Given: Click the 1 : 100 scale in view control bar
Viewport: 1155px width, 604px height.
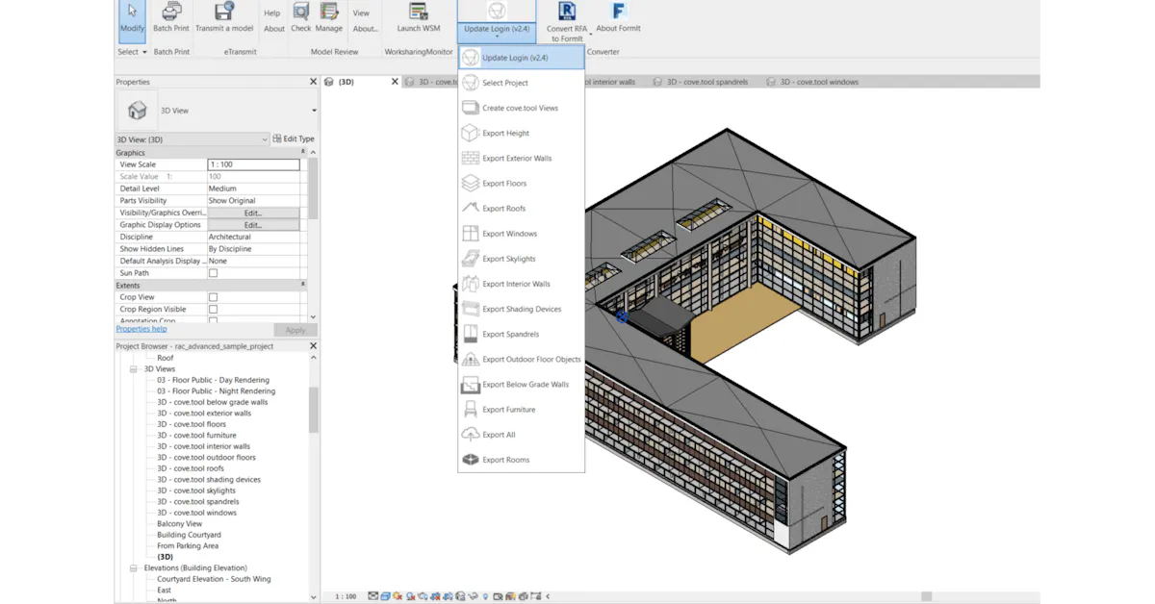Looking at the screenshot, I should point(346,596).
